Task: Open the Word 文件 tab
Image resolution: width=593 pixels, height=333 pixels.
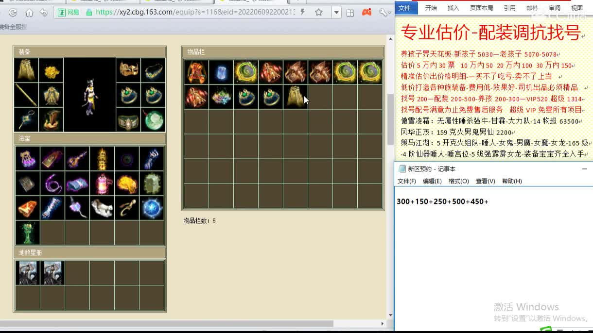Action: pyautogui.click(x=404, y=8)
